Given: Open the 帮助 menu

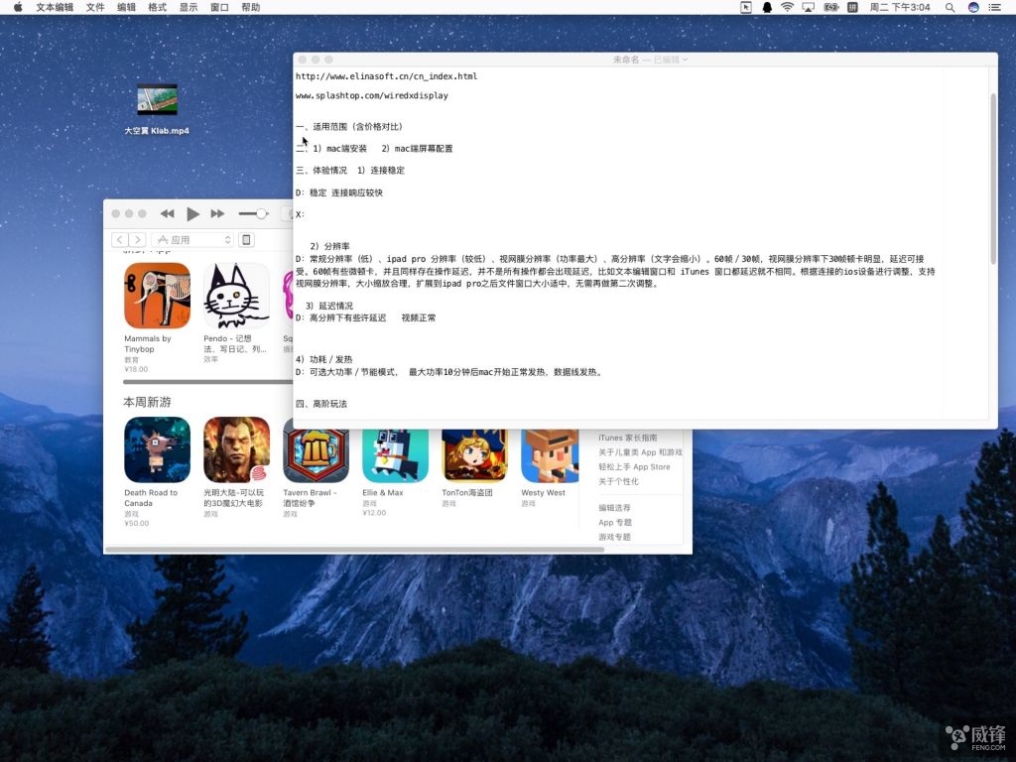Looking at the screenshot, I should (251, 7).
